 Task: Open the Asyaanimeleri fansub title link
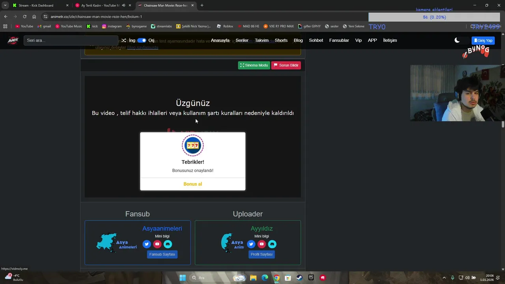(x=162, y=228)
